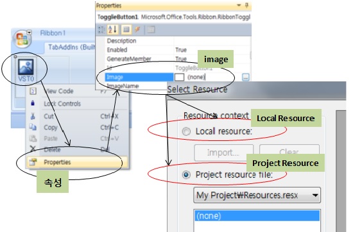Select the VSTO toggle button image icon

coord(26,67)
